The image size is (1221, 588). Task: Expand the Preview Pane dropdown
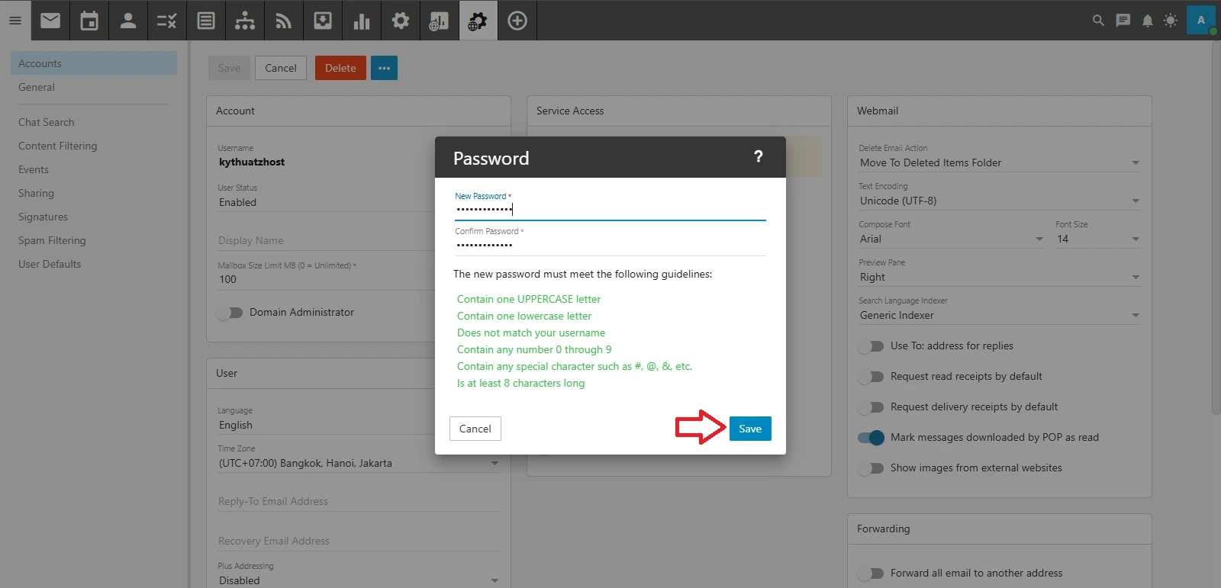pos(998,278)
